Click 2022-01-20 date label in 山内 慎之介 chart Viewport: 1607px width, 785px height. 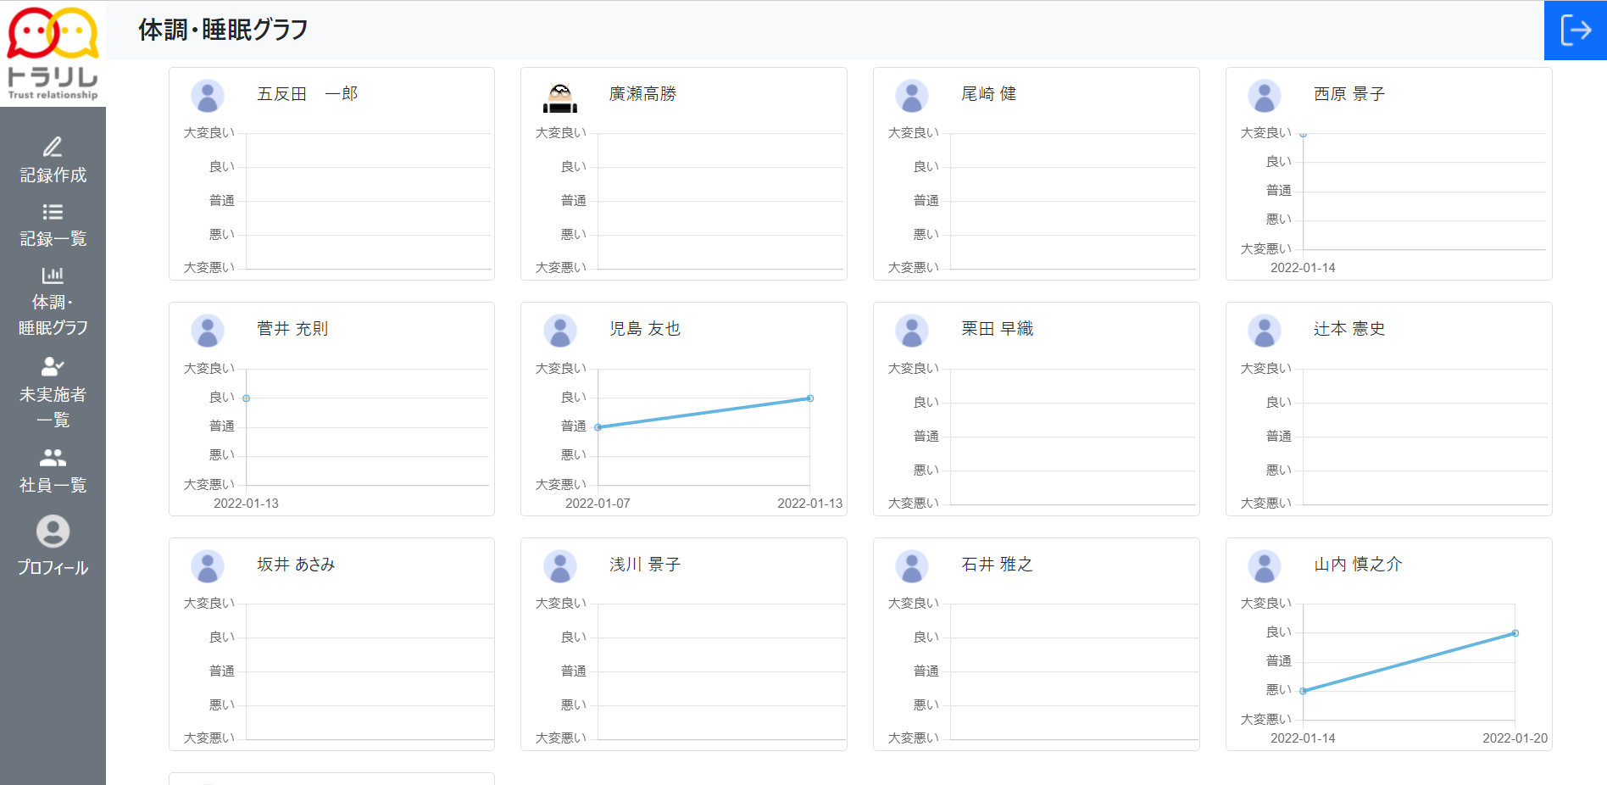(x=1515, y=738)
